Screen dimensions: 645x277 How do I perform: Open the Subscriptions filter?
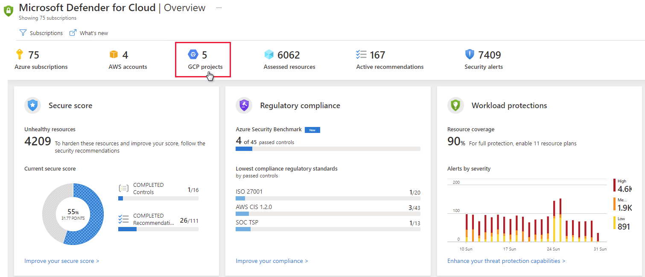[x=41, y=33]
